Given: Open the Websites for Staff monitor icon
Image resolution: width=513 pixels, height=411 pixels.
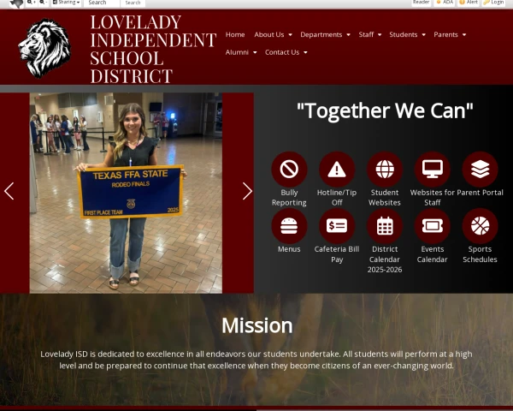Looking at the screenshot, I should (432, 170).
